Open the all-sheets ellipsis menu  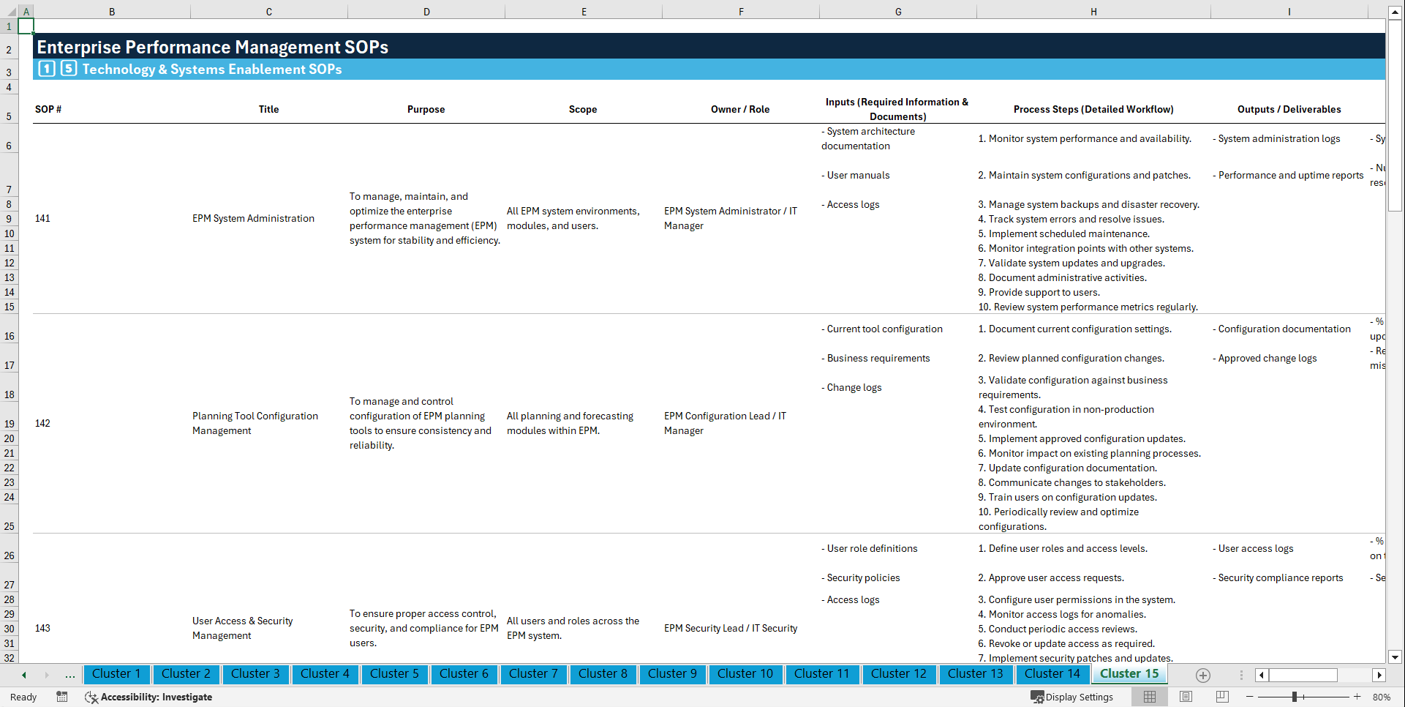pos(69,675)
